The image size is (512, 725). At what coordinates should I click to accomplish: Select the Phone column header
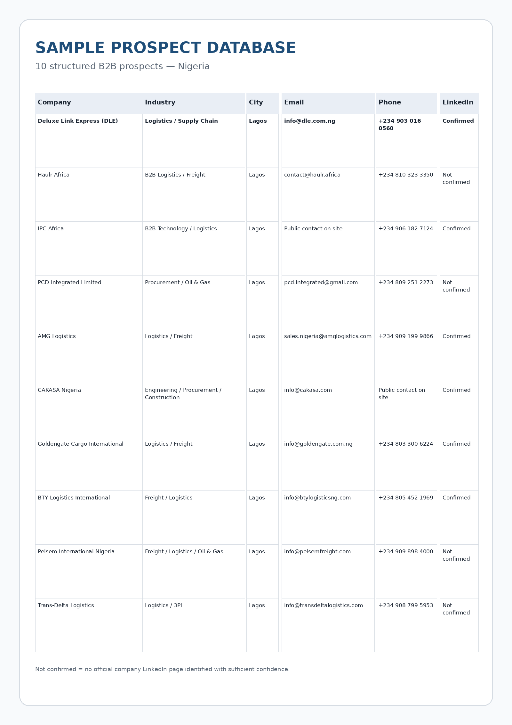389,102
